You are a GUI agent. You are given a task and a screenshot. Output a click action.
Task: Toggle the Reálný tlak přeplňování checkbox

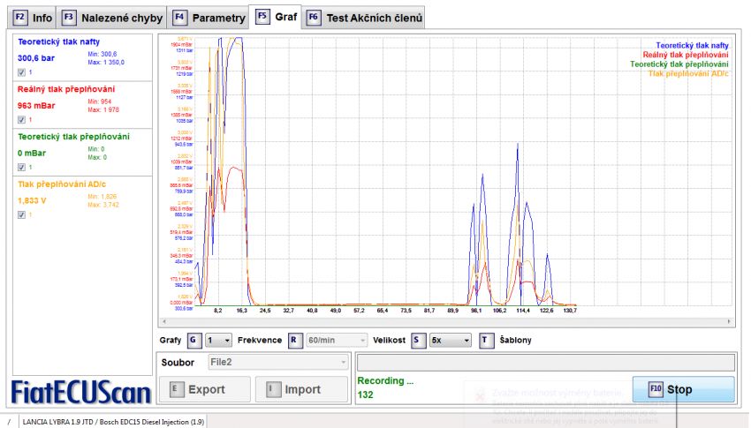[21, 119]
